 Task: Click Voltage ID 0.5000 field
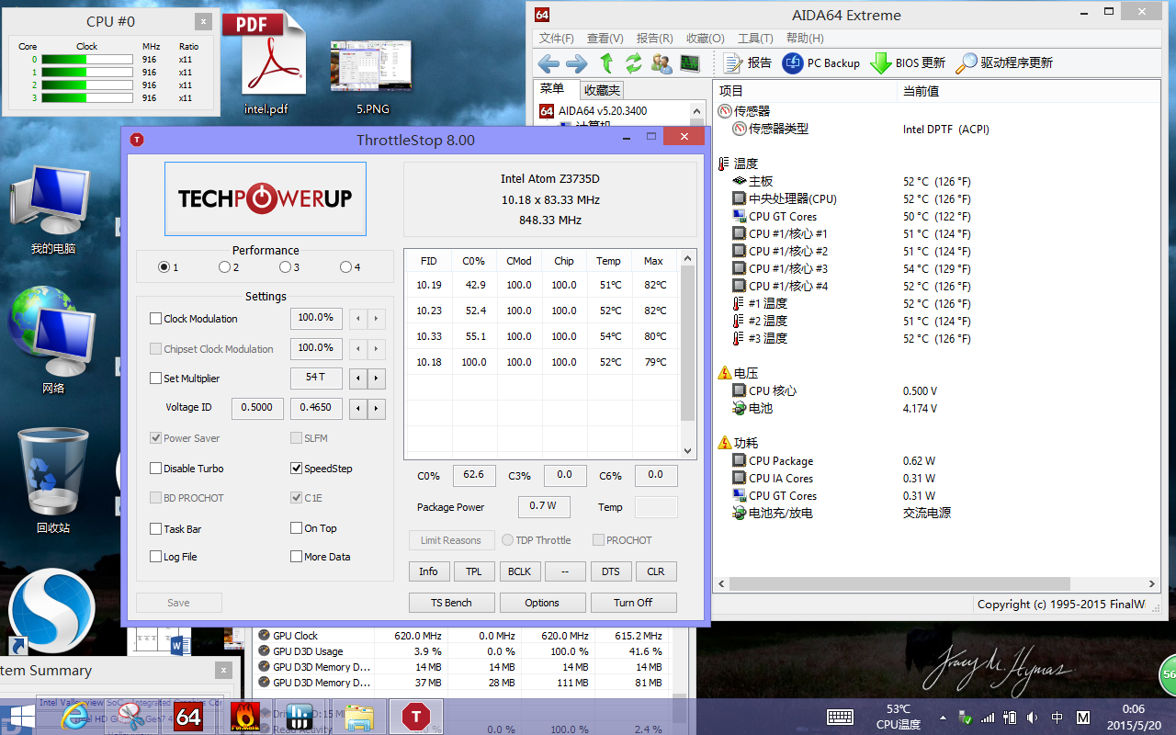(x=257, y=408)
